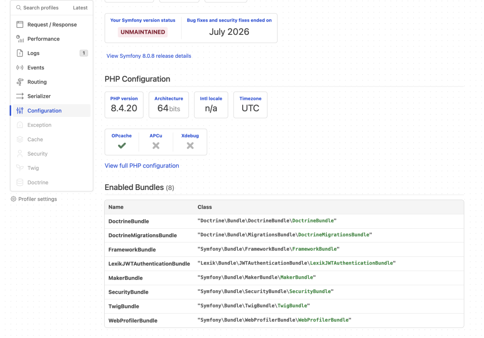Click the Lexik\Bundle\JWTAuthenticationBundle class path
484x338 pixels.
click(x=296, y=263)
